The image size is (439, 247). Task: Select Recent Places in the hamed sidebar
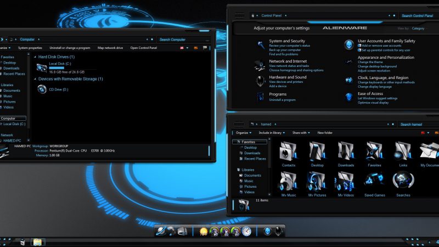click(255, 159)
